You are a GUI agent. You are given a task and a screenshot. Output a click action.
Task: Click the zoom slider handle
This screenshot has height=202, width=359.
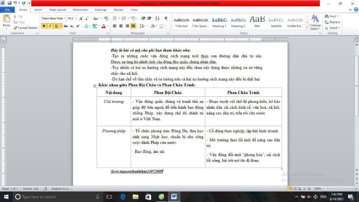point(341,188)
